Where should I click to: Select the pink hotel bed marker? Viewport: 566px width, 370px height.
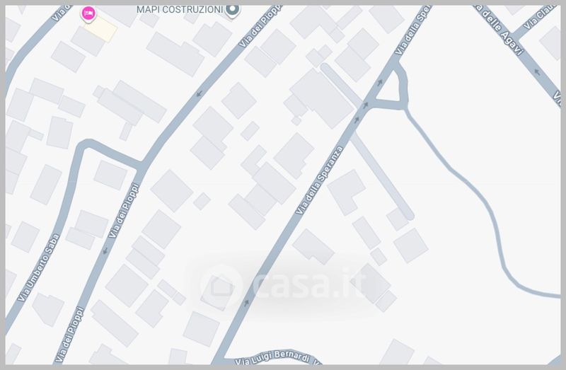click(x=88, y=13)
